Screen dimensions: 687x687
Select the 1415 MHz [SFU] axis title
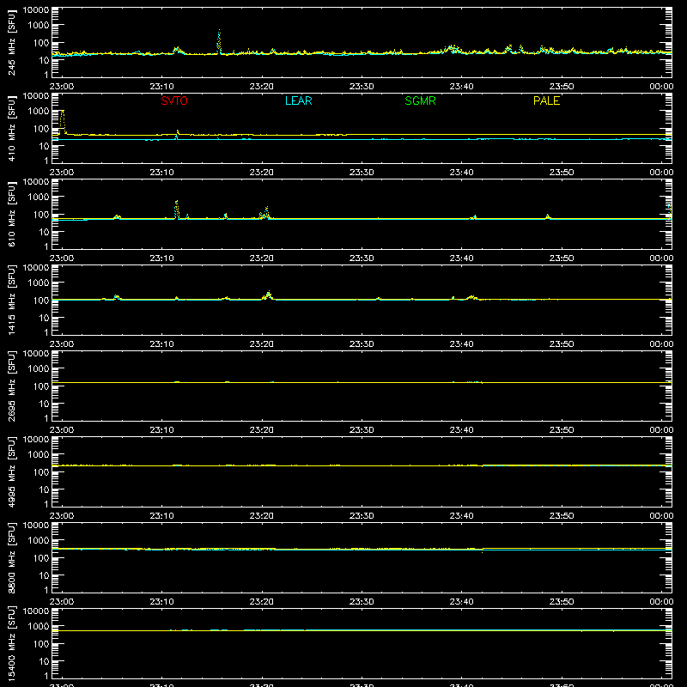[x=11, y=300]
